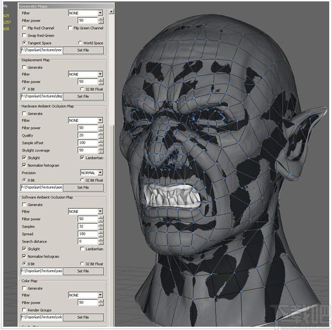This screenshot has width=332, height=330.
Task: Decrease normal map Filter power down arrow
Action: tap(101, 22)
